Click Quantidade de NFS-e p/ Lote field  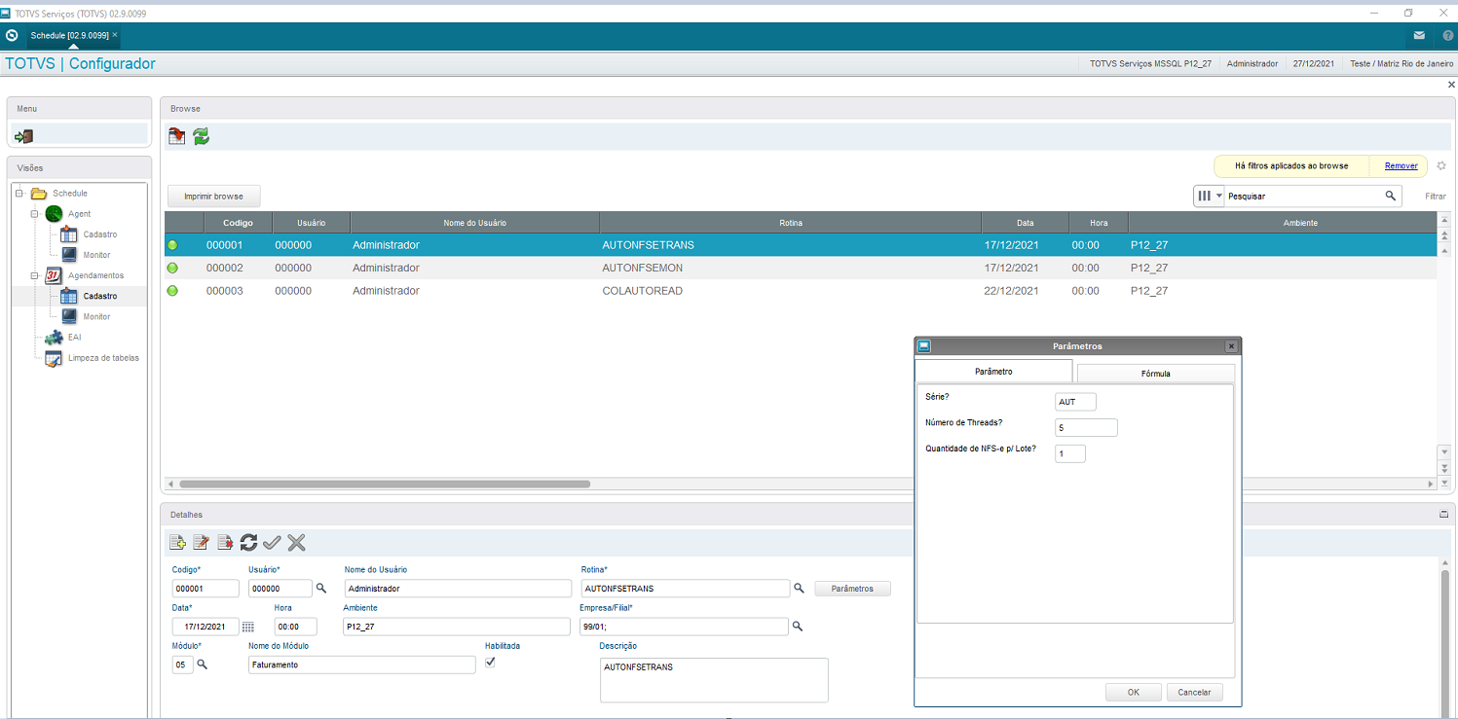pyautogui.click(x=1070, y=453)
